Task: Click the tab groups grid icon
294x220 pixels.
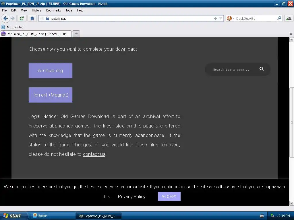Action: (x=291, y=34)
